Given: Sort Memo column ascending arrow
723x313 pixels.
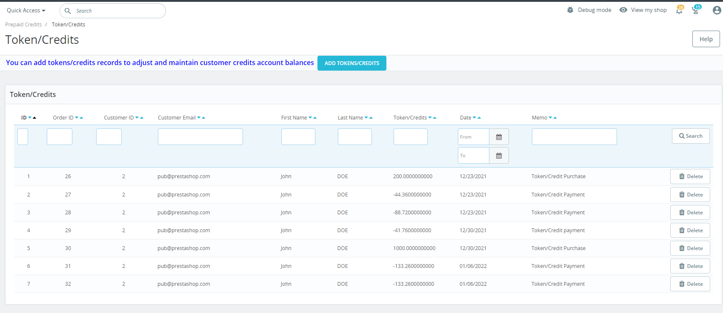Looking at the screenshot, I should [555, 118].
